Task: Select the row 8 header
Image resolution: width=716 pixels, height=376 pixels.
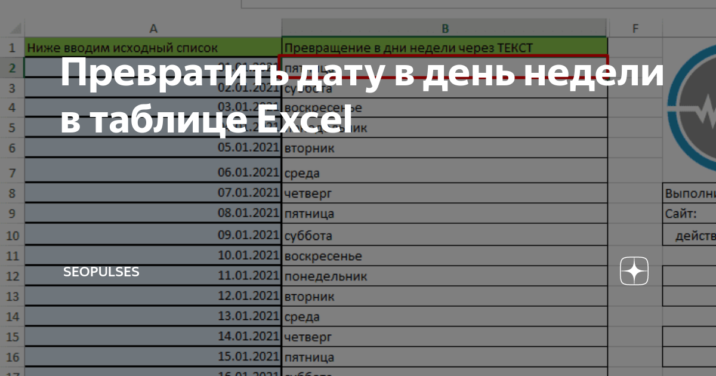Action: 12,192
